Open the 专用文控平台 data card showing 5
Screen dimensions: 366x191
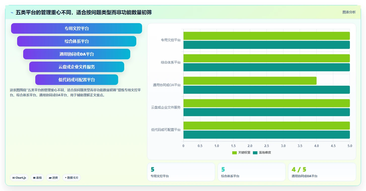pyautogui.click(x=181, y=172)
